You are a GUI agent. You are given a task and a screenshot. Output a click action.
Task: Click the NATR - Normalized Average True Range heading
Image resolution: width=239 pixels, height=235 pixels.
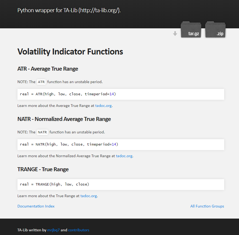pyautogui.click(x=64, y=119)
